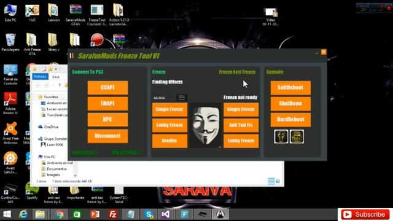This screenshot has width=393, height=221.
Task: Close the Freeze Tool window
Action: point(324,52)
